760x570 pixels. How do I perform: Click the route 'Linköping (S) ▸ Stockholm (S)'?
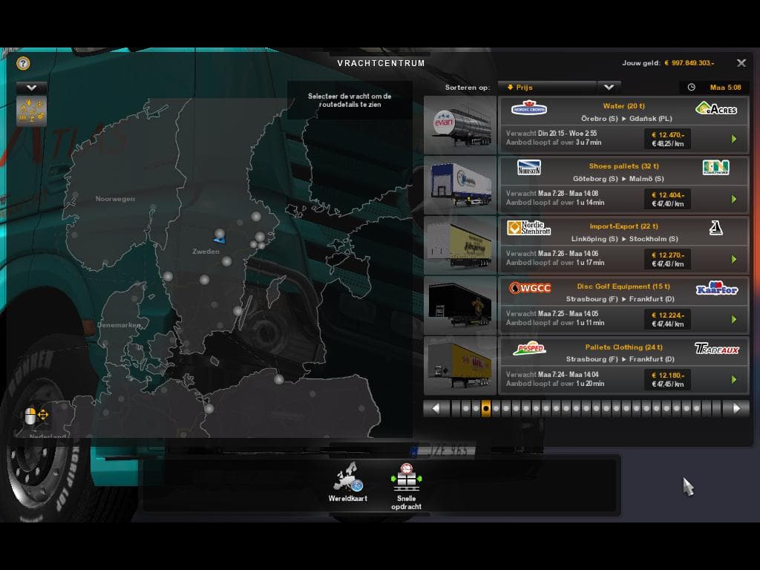tap(624, 238)
